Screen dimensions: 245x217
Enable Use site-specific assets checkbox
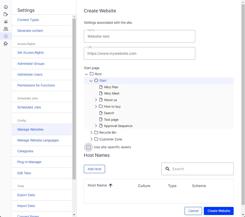pyautogui.click(x=88, y=147)
